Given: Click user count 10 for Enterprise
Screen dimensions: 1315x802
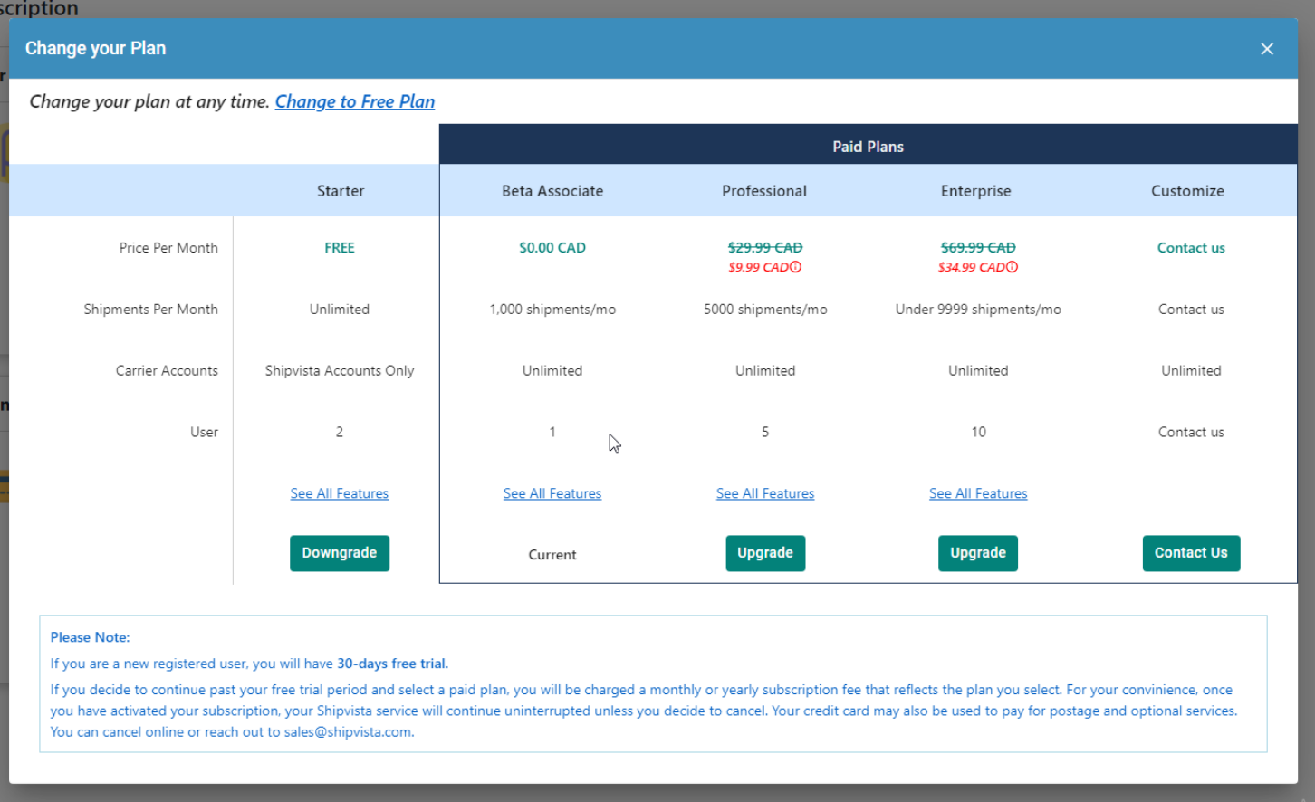Looking at the screenshot, I should [978, 433].
